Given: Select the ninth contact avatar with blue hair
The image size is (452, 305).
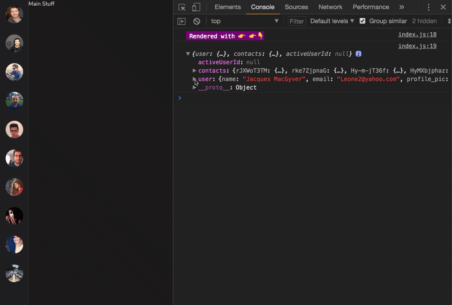Looking at the screenshot, I should (14, 244).
